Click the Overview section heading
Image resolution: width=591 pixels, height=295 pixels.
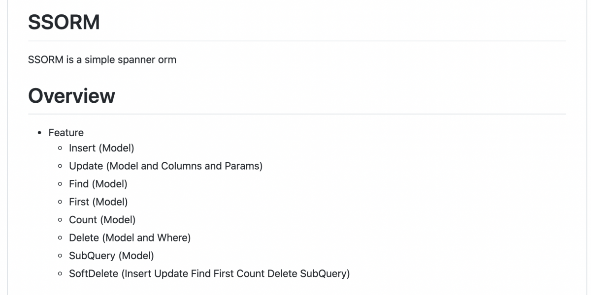tap(71, 95)
